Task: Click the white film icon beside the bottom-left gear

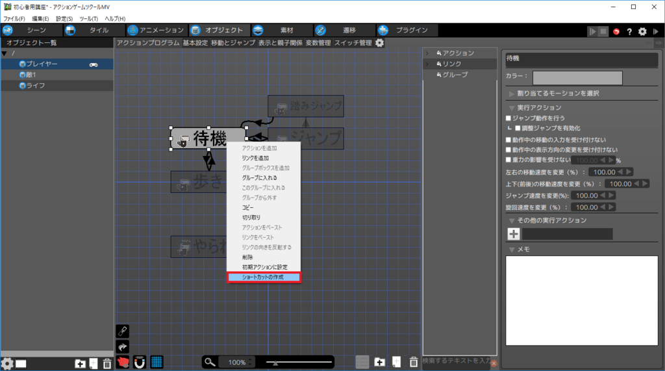Action: pos(21,364)
